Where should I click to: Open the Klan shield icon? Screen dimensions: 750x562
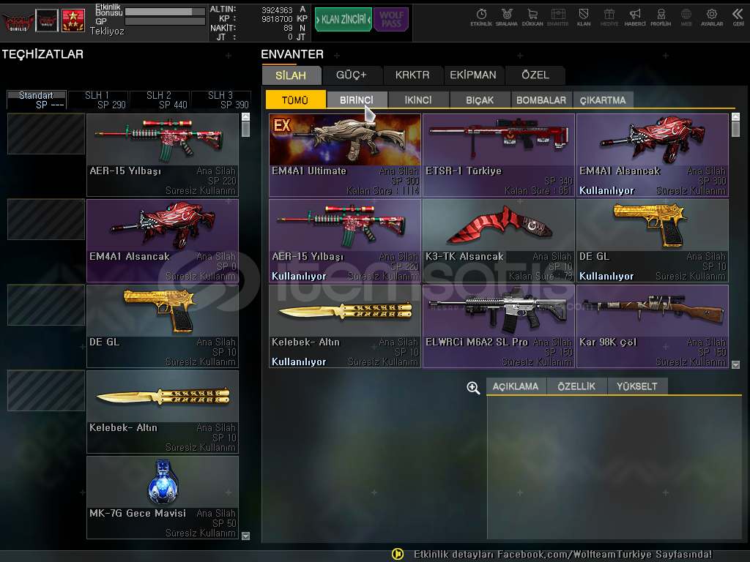584,17
